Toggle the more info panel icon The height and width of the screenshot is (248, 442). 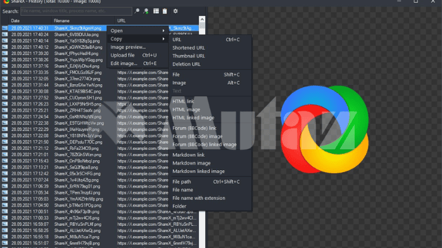[x=156, y=11]
